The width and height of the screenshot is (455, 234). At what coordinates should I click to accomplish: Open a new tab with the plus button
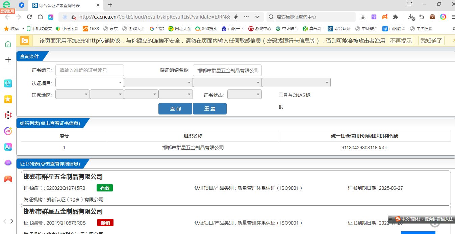click(110, 5)
